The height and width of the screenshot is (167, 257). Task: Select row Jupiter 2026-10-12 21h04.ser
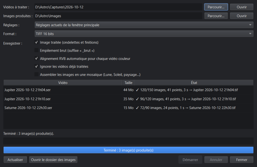tap(128, 90)
